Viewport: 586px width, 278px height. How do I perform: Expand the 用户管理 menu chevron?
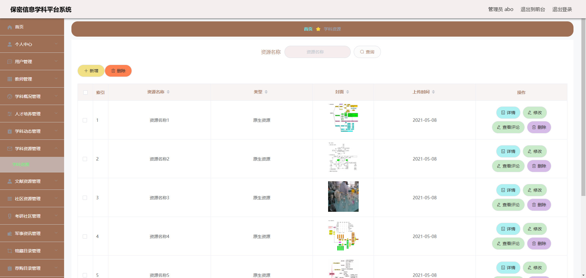[56, 61]
